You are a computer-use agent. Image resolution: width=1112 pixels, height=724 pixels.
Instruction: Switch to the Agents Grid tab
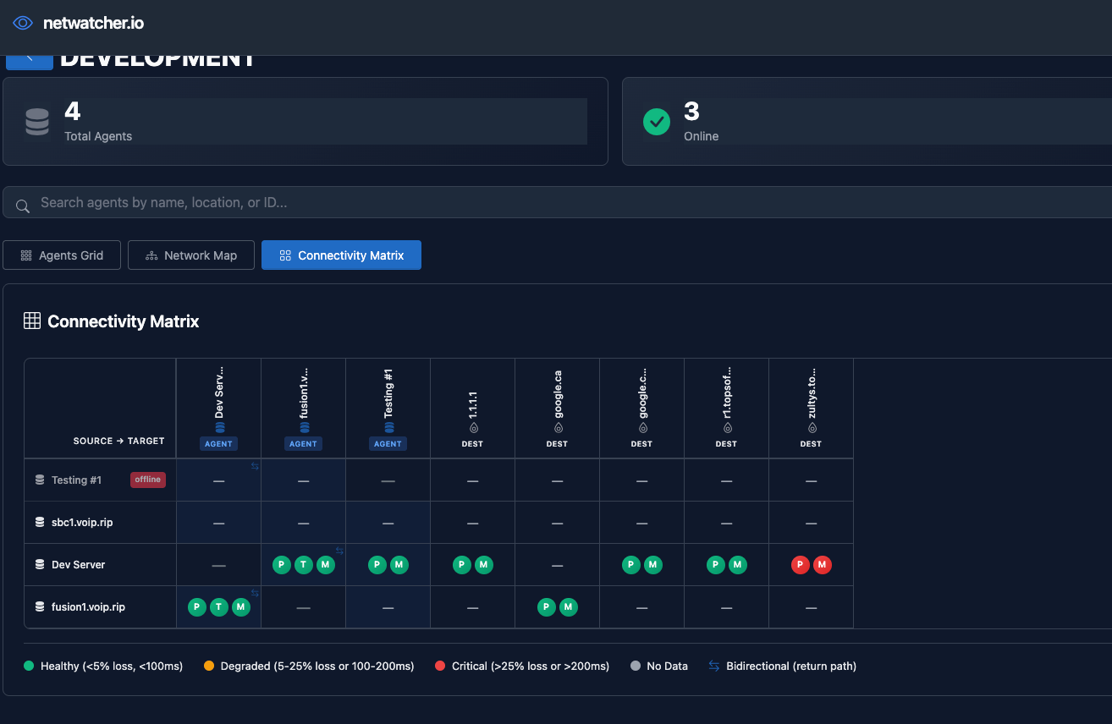click(x=62, y=255)
